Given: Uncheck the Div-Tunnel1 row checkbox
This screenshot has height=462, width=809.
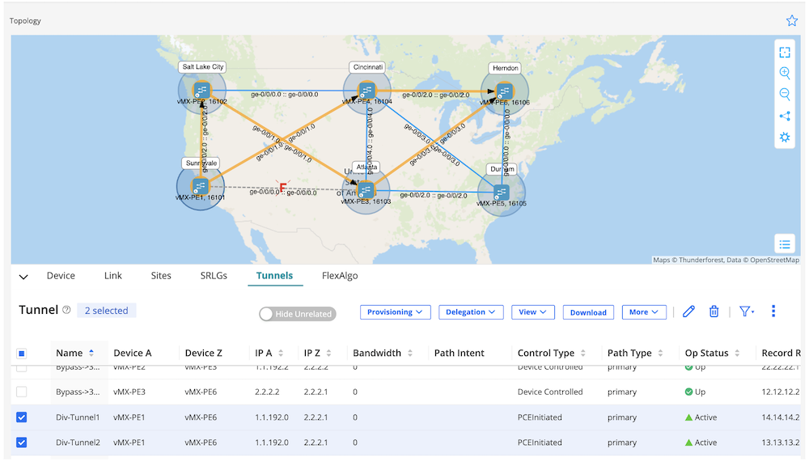Looking at the screenshot, I should (22, 417).
